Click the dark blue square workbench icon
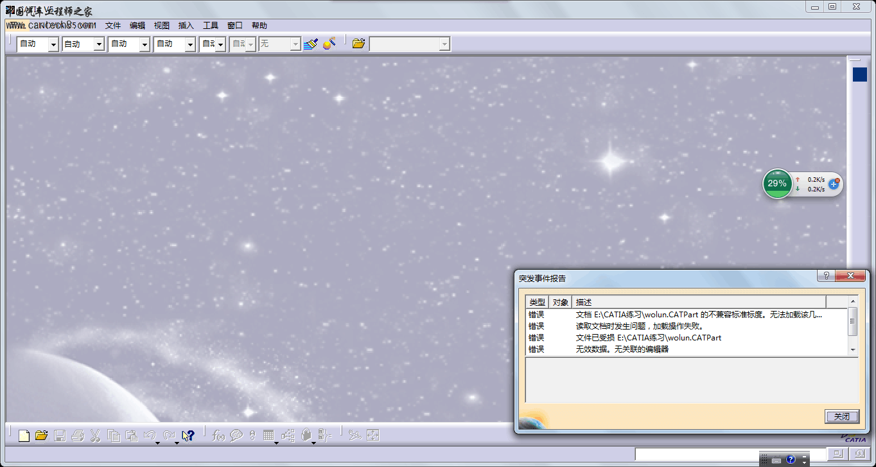Image resolution: width=876 pixels, height=467 pixels. coord(859,75)
